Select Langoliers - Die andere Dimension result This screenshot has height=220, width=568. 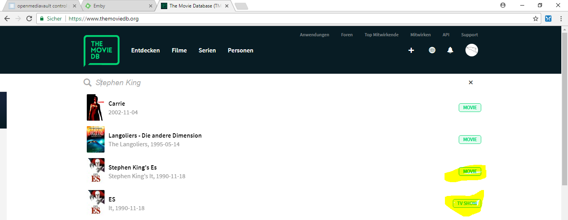pyautogui.click(x=155, y=136)
